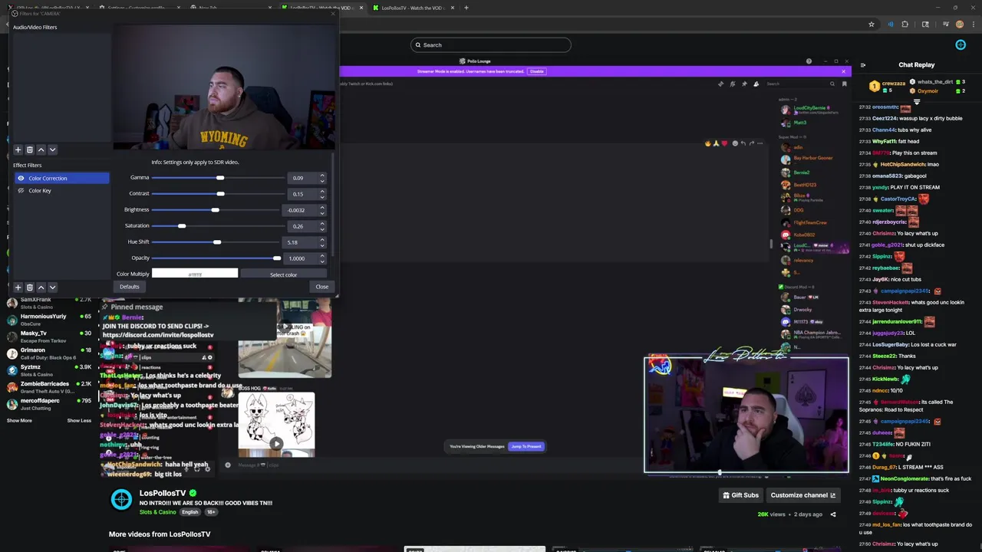
Task: Decrease Contrast value with down stepper
Action: pos(322,196)
